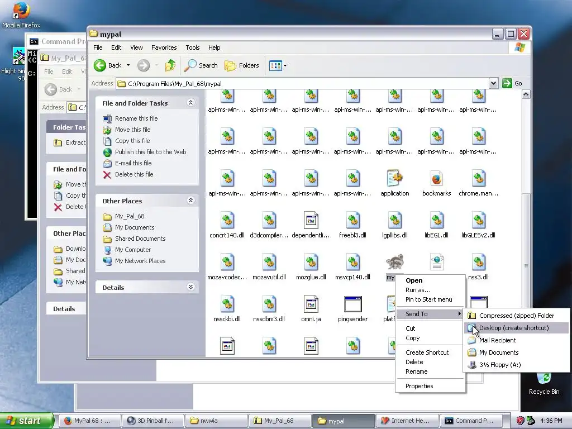Select the concrt140.dll file icon
Viewport: 572px width, 429px height.
[x=227, y=220]
